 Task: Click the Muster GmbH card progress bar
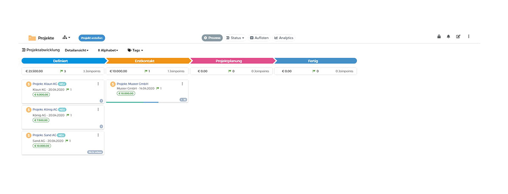click(132, 102)
